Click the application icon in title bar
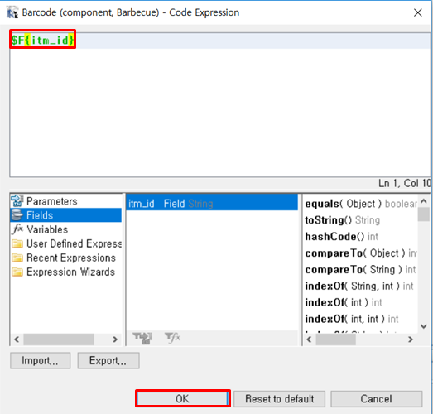 pos(12,12)
